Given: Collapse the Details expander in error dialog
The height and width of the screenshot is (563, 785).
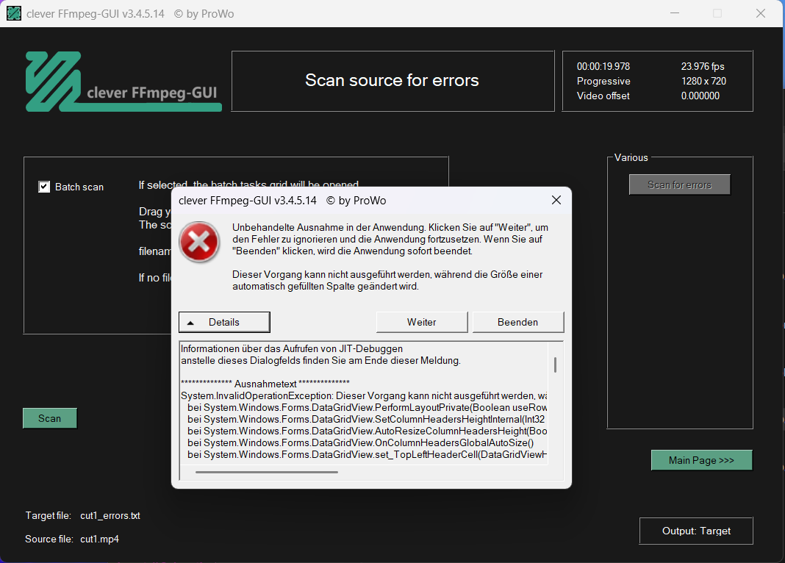Looking at the screenshot, I should click(224, 322).
